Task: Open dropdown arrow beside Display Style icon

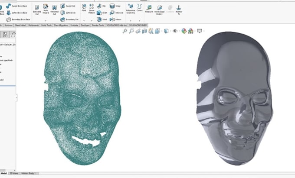Action: (x=170, y=31)
